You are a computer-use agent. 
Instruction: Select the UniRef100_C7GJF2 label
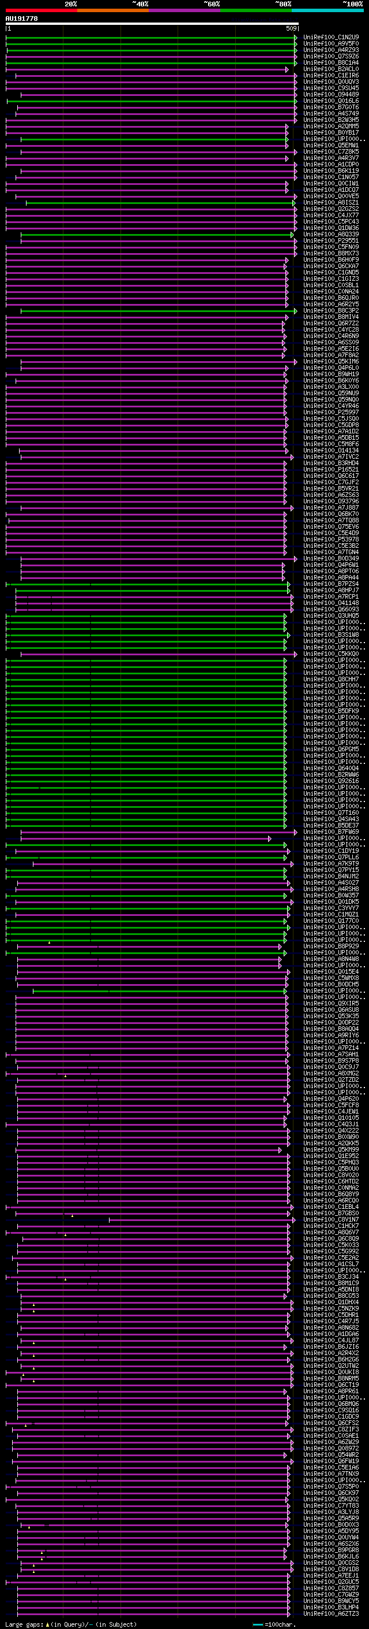coord(331,483)
